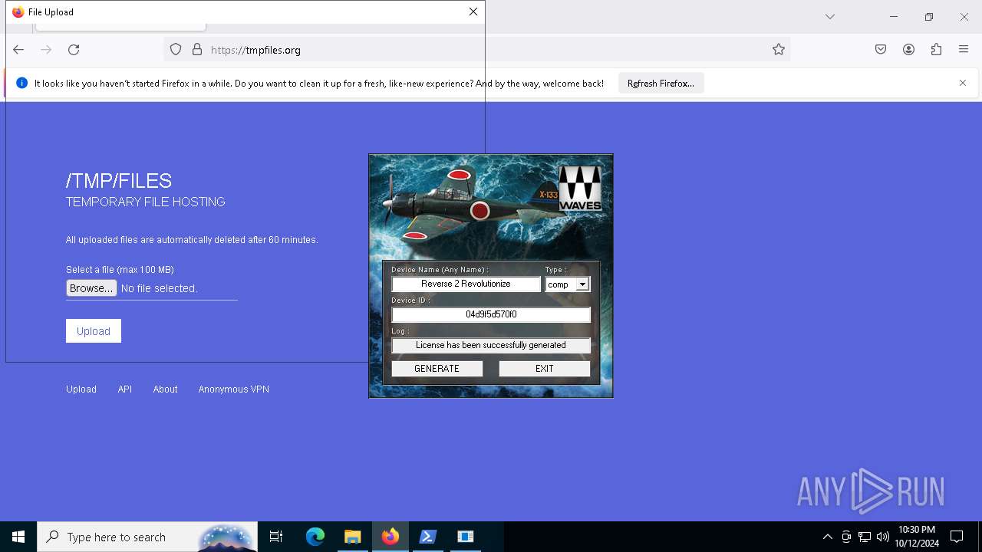The height and width of the screenshot is (552, 982).
Task: Show hidden system tray icons
Action: tap(827, 537)
